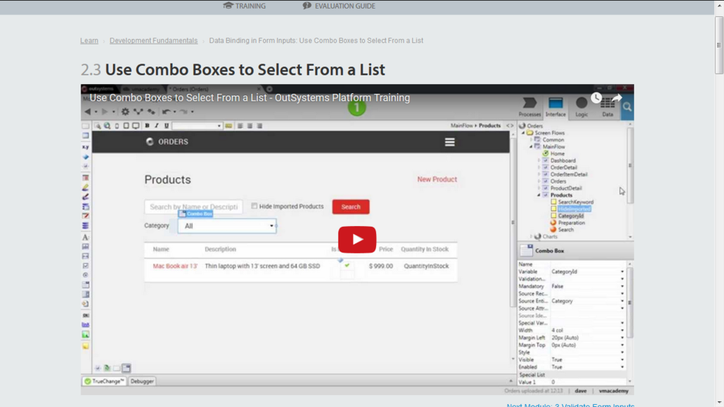Select the Preparation action in tree
This screenshot has width=724, height=407.
[571, 223]
